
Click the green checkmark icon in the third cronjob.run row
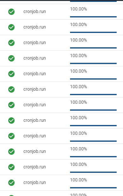point(11,43)
